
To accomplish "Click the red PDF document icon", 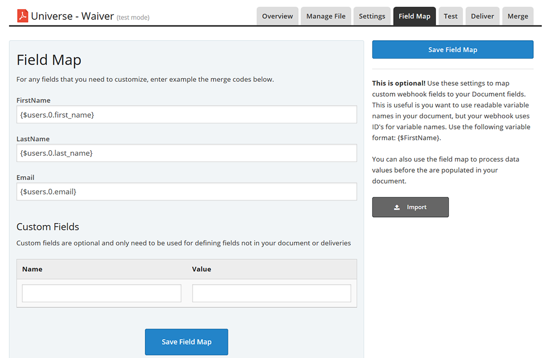I will 22,16.
